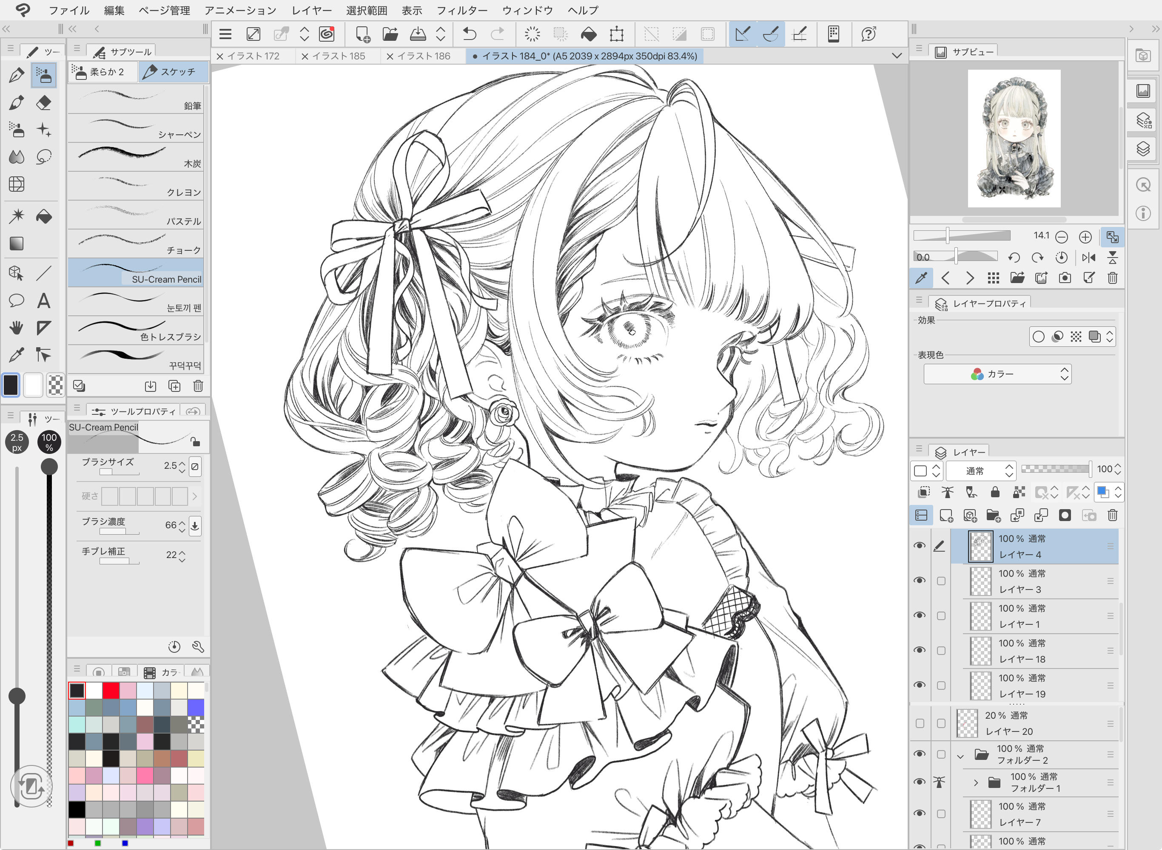
Task: Toggle the Lock layer icon
Action: 995,493
